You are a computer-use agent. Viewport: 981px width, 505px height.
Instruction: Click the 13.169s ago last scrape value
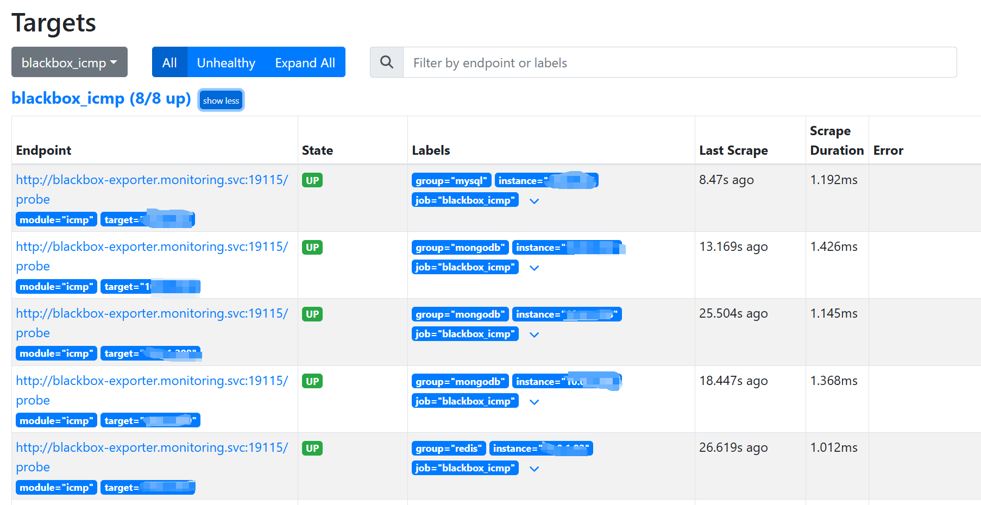(733, 247)
